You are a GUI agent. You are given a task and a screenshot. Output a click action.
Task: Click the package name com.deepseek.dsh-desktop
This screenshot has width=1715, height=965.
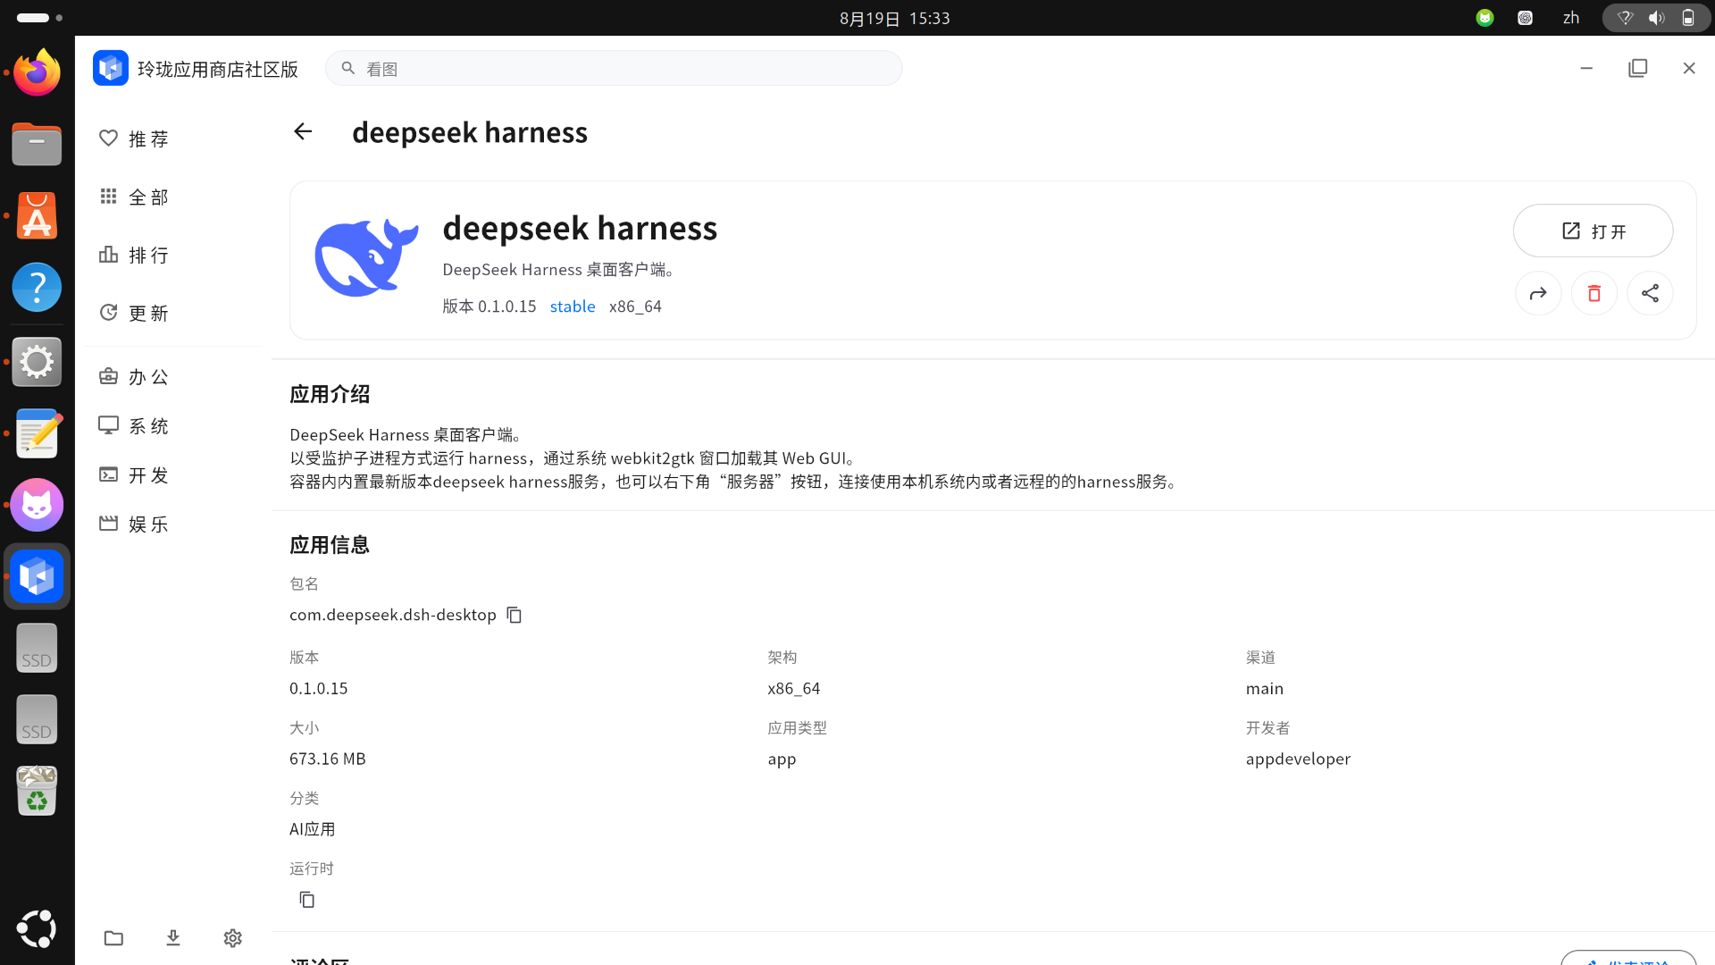tap(393, 615)
